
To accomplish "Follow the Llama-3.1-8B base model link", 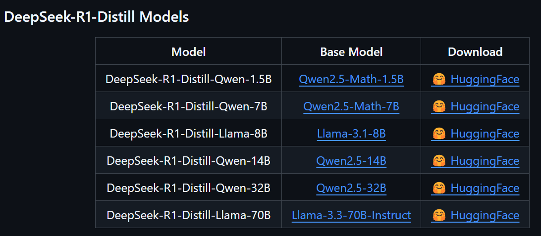I will point(351,134).
